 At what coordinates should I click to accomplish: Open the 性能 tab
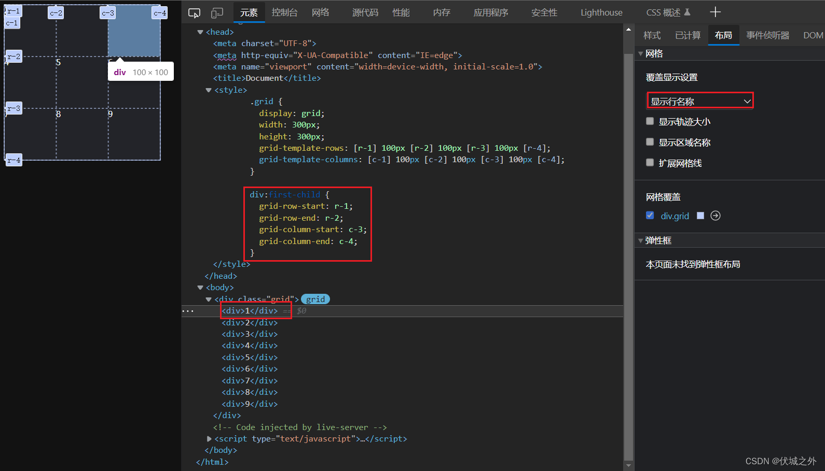pyautogui.click(x=401, y=12)
